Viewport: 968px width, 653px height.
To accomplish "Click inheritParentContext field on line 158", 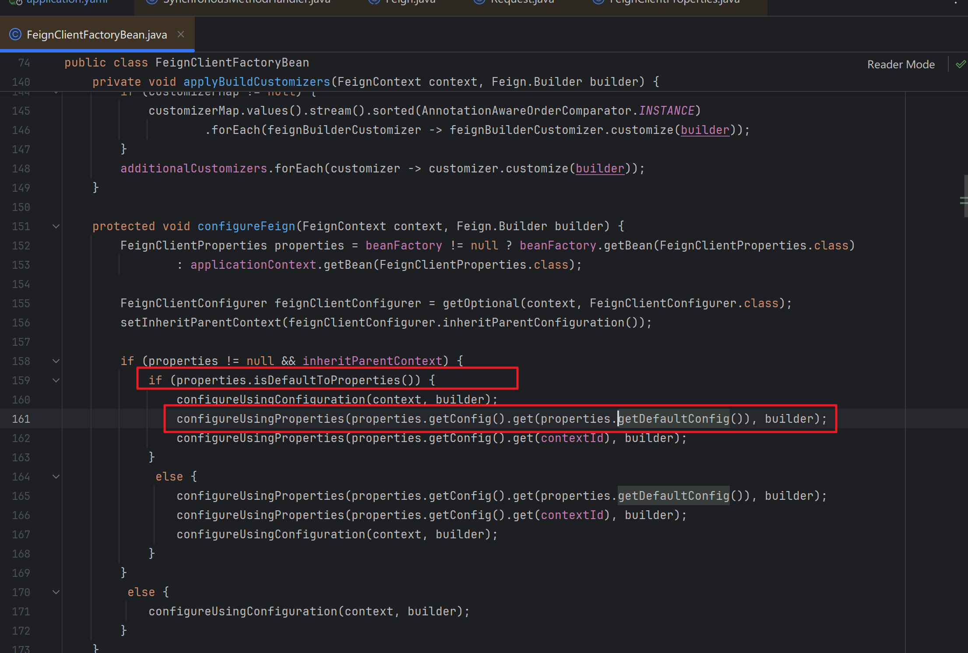I will pos(373,361).
